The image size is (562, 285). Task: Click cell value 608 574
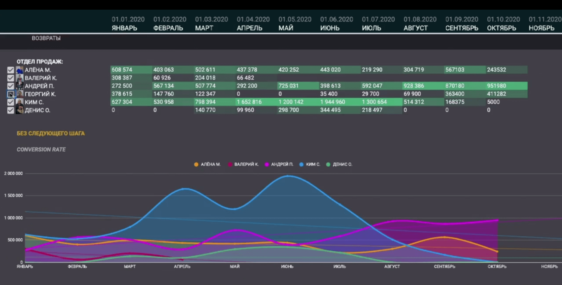click(122, 70)
